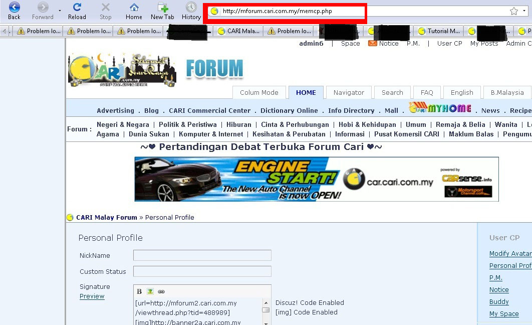
Task: Reload the current page
Action: (x=77, y=11)
